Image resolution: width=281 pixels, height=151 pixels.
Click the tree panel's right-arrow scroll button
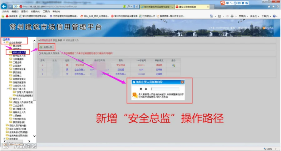29,142
